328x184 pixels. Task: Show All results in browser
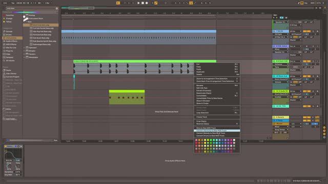[x=10, y=60]
